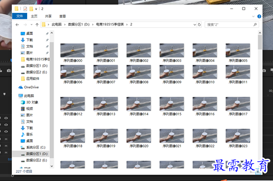Expand the address bar history dropdown
The image size is (273, 181).
[195, 25]
